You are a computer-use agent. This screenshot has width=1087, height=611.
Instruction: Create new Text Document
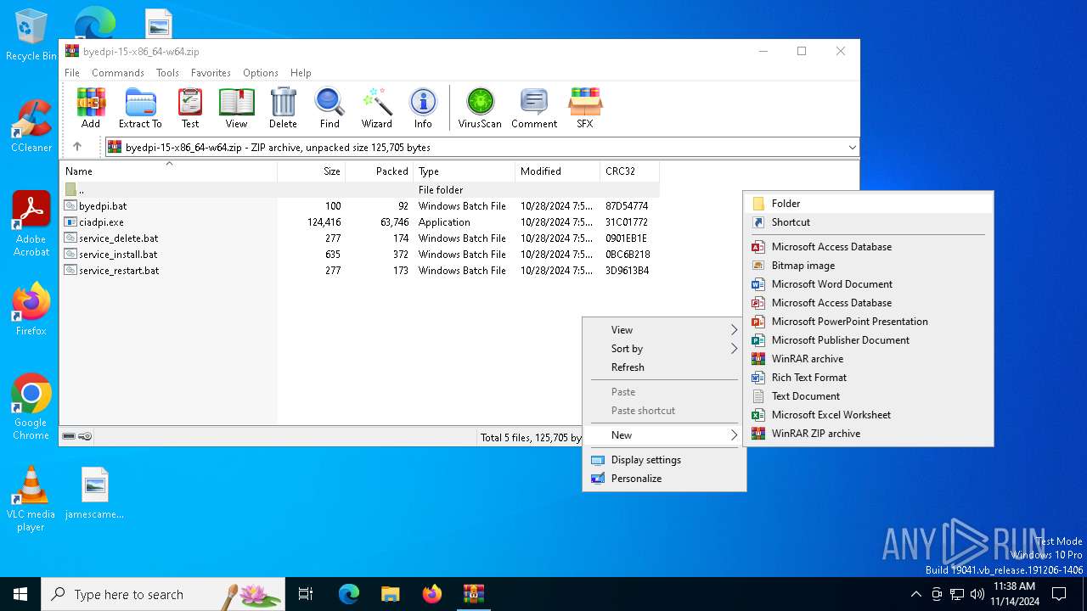[868, 396]
